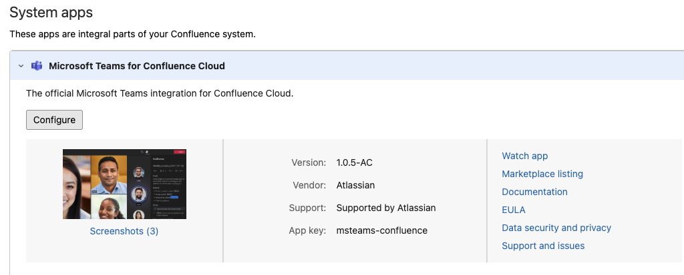The height and width of the screenshot is (275, 684).
Task: Click the official Microsoft Teams integration description
Action: tap(160, 93)
